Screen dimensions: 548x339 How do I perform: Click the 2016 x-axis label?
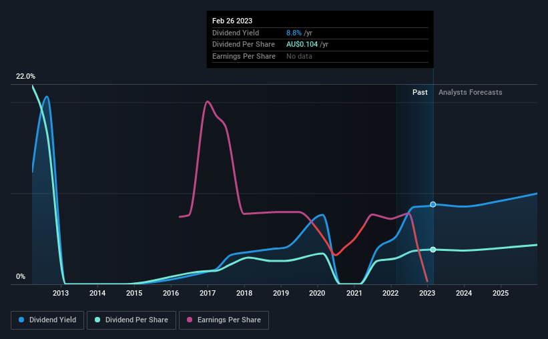[x=171, y=293]
